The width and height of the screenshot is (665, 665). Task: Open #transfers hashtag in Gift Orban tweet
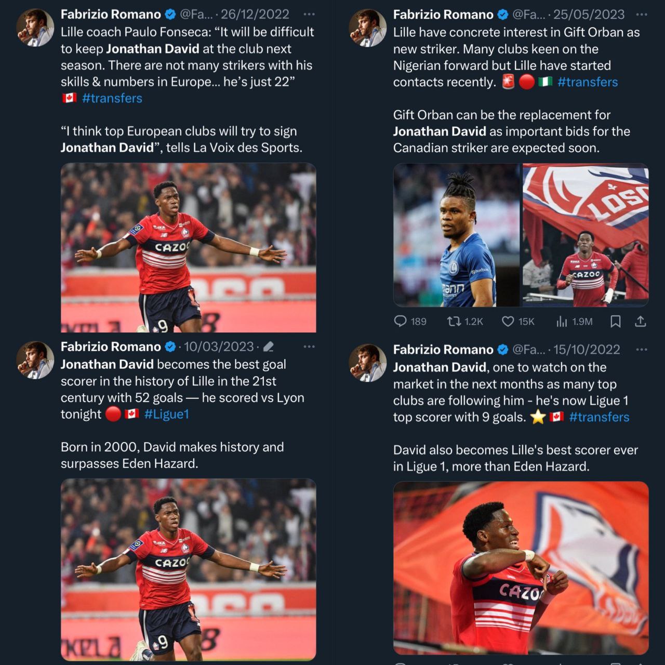588,82
